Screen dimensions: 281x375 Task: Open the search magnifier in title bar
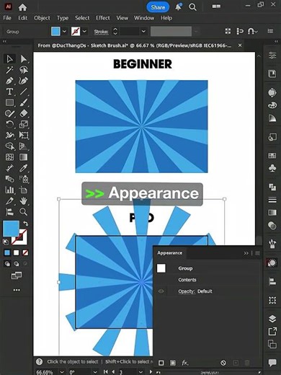[x=192, y=7]
